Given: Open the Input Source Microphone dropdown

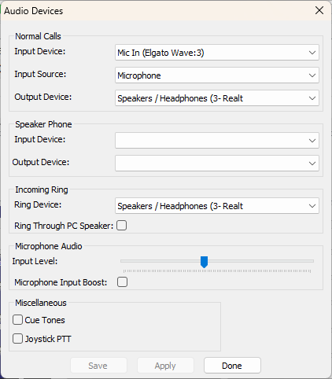Looking at the screenshot, I should click(217, 75).
